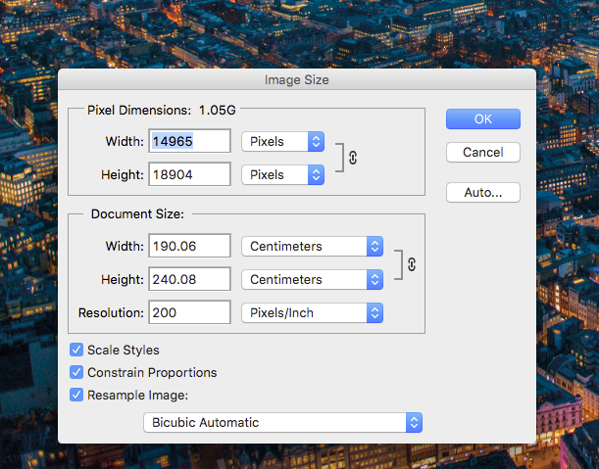Click the Cancel button

point(482,153)
